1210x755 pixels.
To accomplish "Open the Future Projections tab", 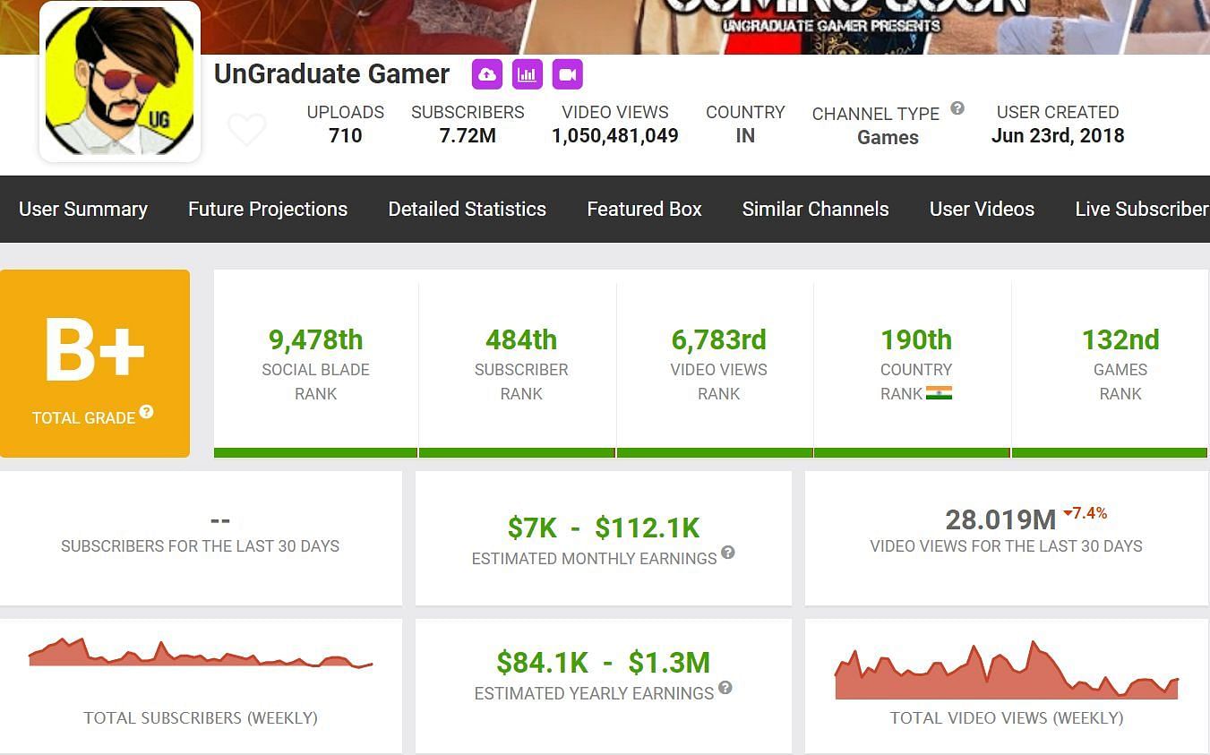I will point(268,209).
